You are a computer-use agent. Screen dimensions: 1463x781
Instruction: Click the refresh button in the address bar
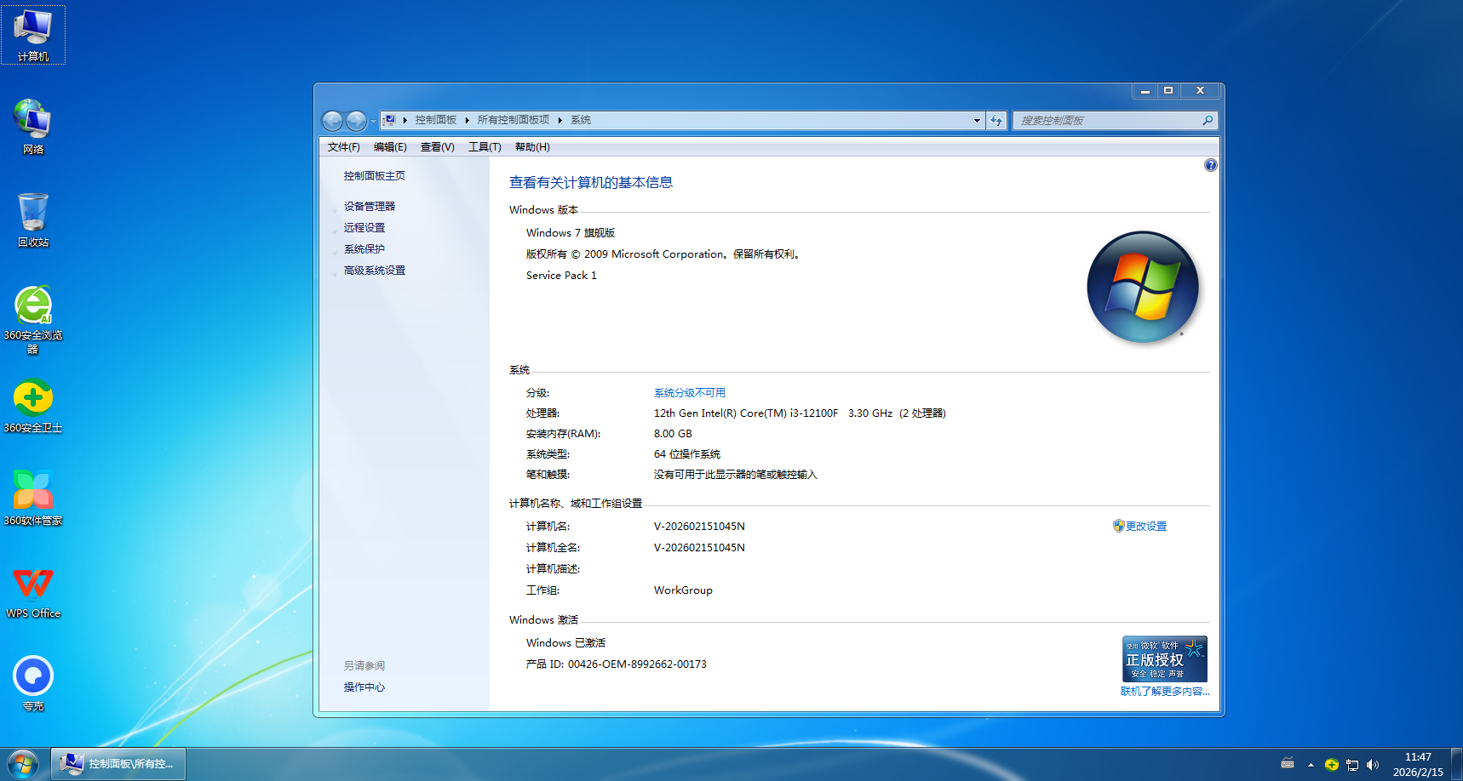tap(995, 120)
